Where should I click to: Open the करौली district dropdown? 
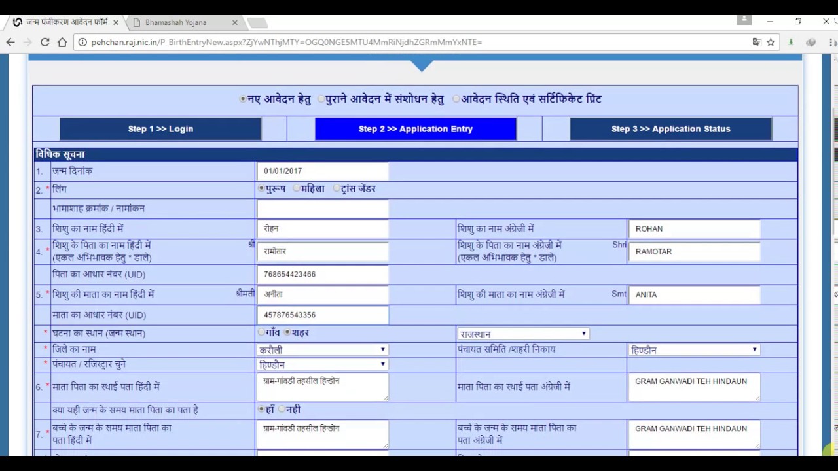coord(323,349)
